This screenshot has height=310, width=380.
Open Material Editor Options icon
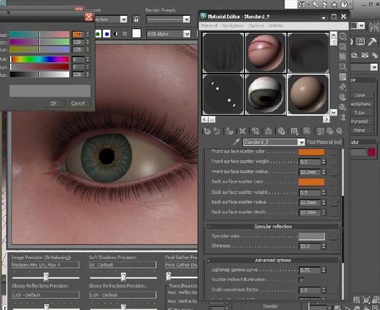click(343, 97)
